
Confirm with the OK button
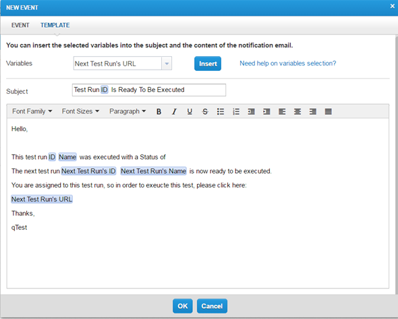[183, 306]
